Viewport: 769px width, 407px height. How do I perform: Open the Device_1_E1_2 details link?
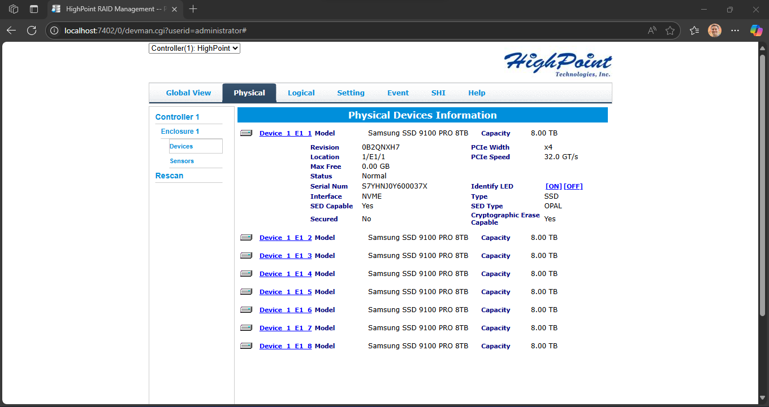tap(285, 237)
